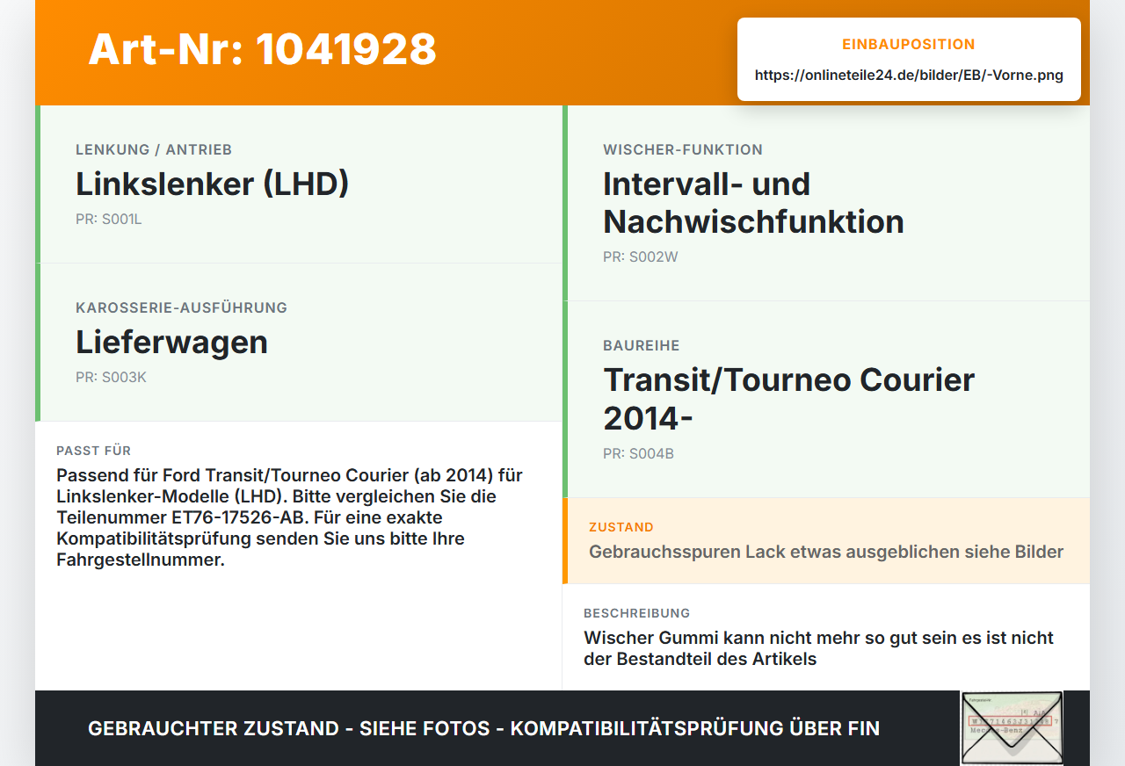This screenshot has width=1125, height=766.
Task: Click PR code S004B
Action: 639,454
